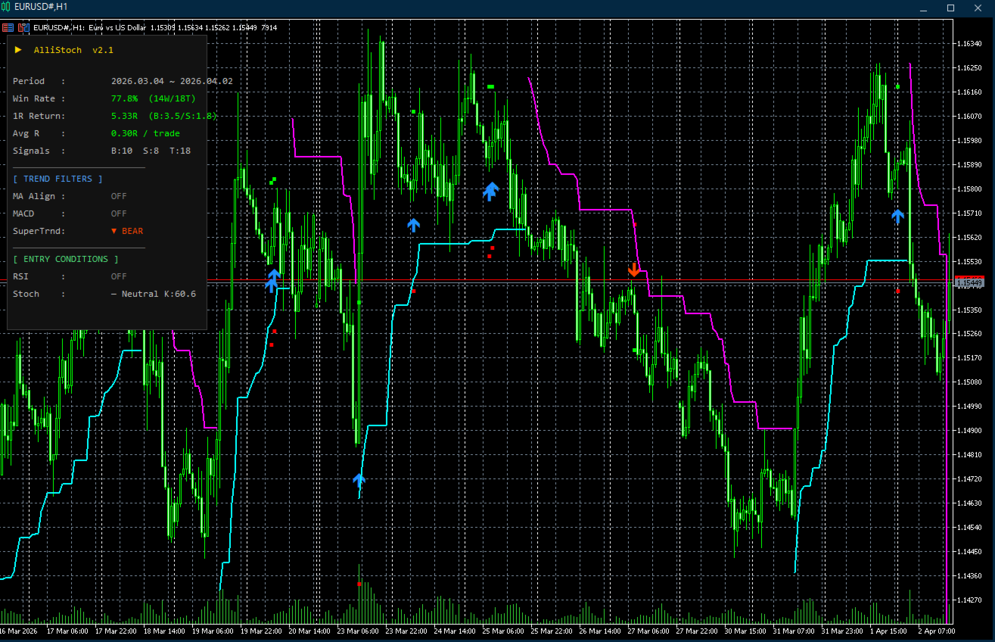
Task: Click the 1.15980 price scale label
Action: pos(969,140)
